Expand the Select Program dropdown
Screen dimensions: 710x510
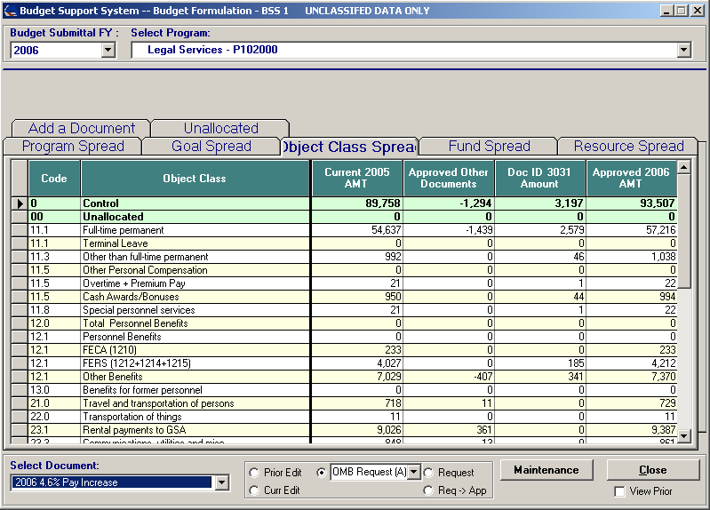point(683,51)
